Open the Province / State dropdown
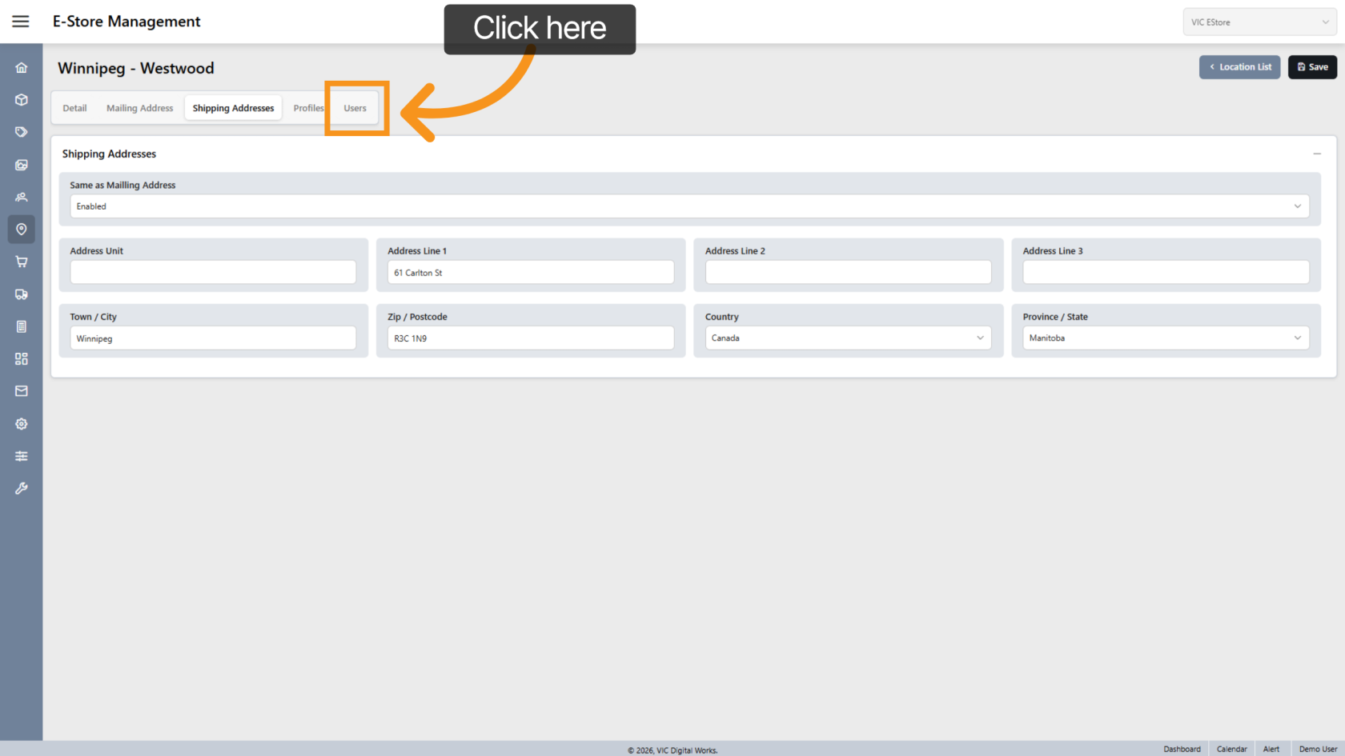Viewport: 1345px width, 756px height. click(x=1165, y=338)
